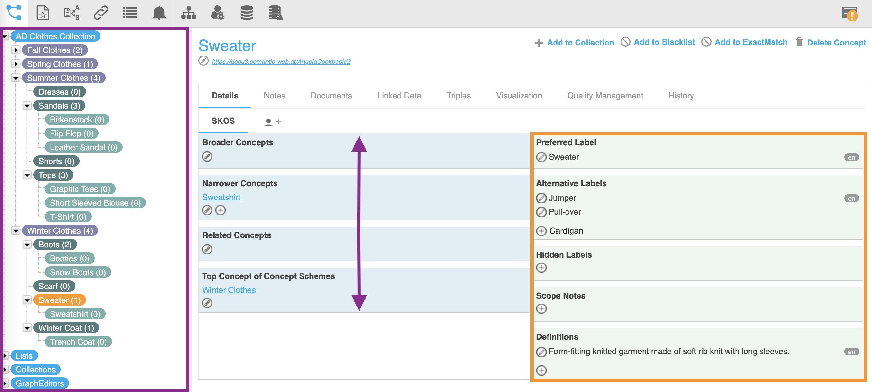This screenshot has width=872, height=392.
Task: Expand Fall Clothes tree node
Action: pos(16,50)
